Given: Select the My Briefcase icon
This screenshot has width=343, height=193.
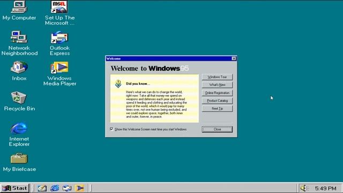Looking at the screenshot, I should pos(19,162).
